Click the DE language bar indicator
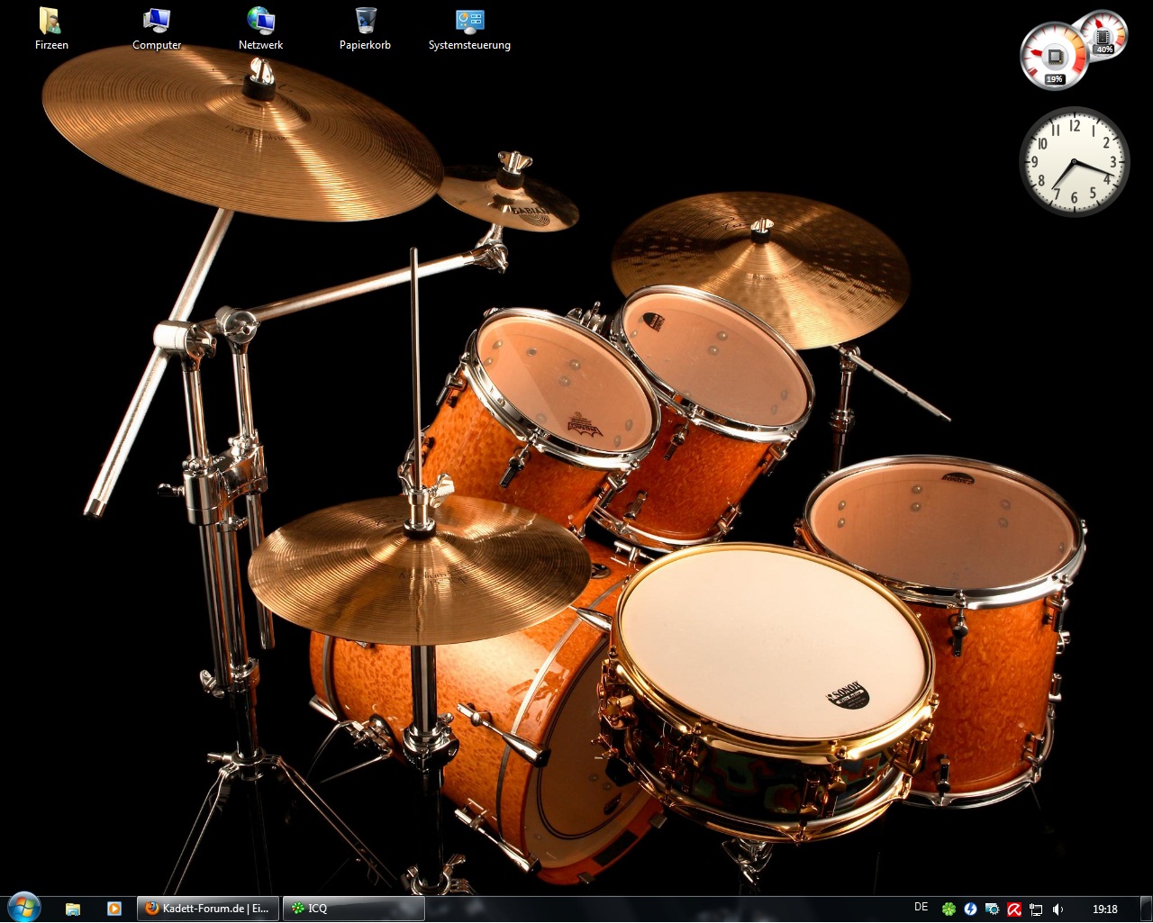 tap(921, 908)
